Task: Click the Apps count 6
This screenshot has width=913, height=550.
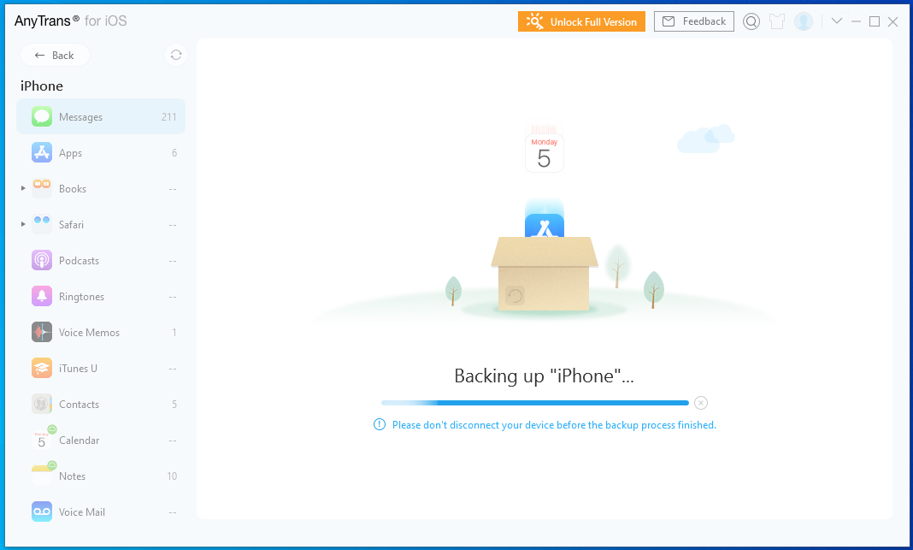Action: pos(174,152)
